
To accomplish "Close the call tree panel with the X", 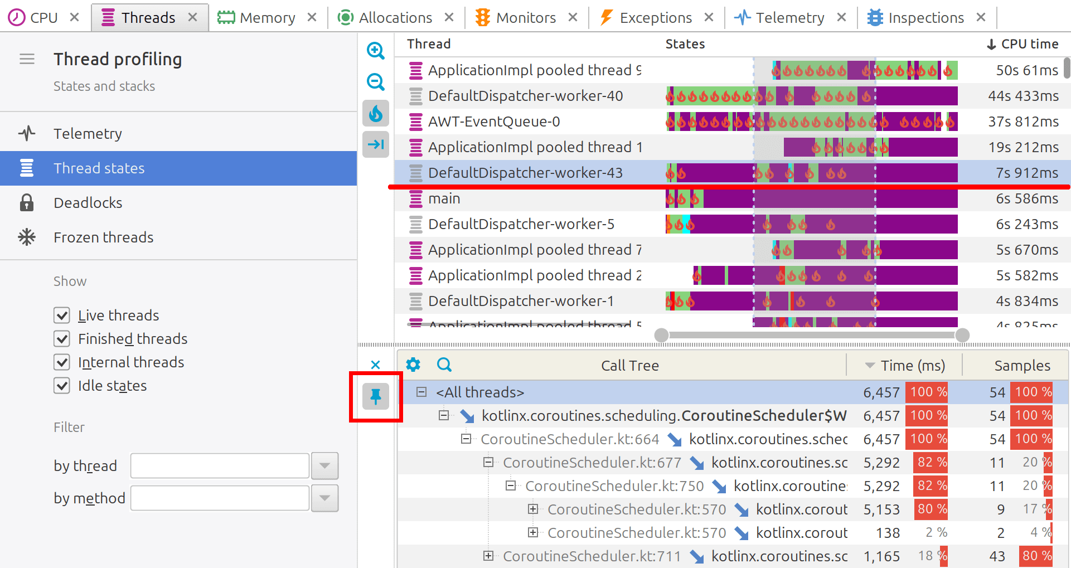I will [x=375, y=365].
